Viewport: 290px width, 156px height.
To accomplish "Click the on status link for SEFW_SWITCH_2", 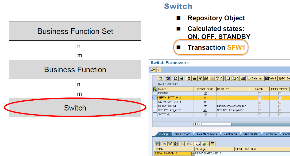I will click(205, 97).
